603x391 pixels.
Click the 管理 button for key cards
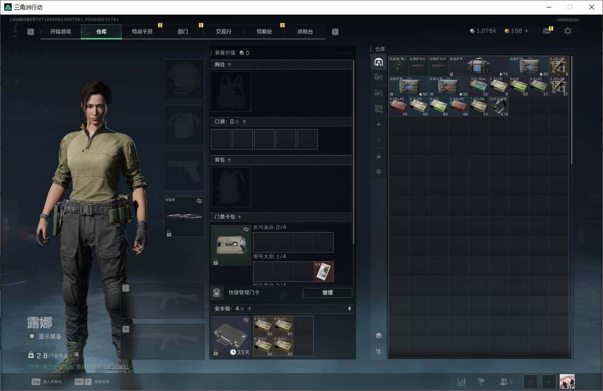327,292
